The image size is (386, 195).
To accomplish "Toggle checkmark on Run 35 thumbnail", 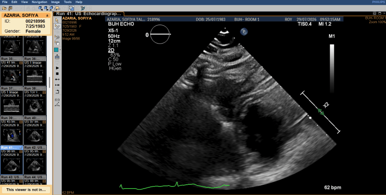I will coord(21,59).
